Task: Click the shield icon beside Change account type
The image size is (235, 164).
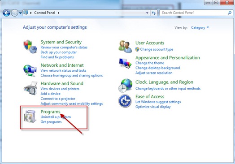Action: 137,49
